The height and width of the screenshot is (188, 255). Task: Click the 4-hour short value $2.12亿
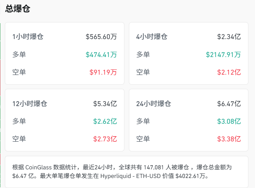229,72
